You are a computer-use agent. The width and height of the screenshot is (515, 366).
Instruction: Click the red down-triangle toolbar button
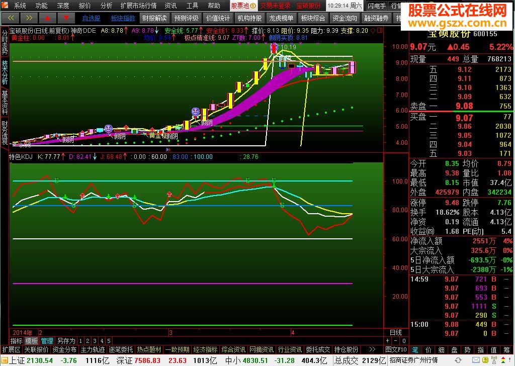click(x=66, y=18)
